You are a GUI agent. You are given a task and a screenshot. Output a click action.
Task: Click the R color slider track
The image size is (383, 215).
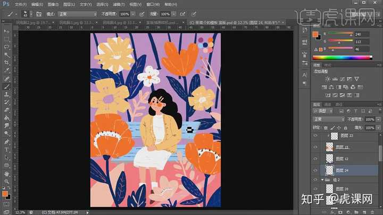point(341,33)
